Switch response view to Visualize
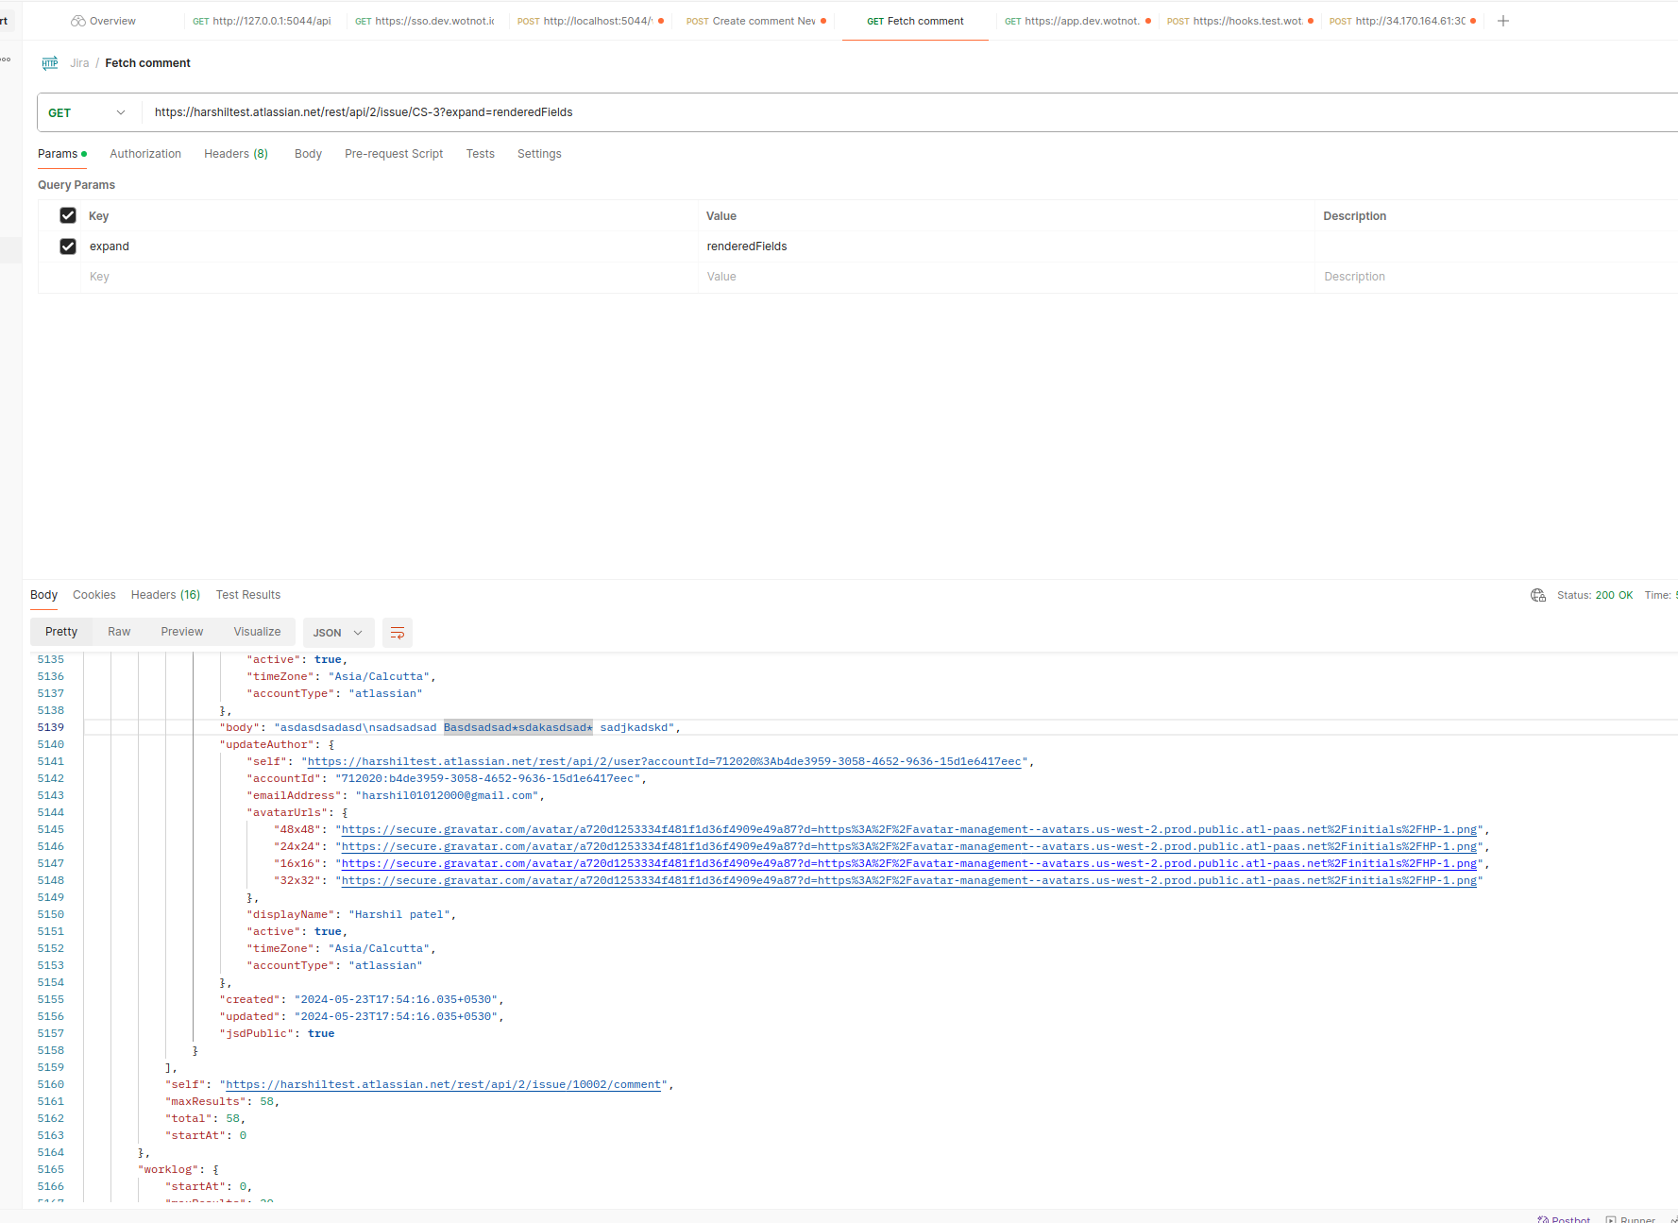The image size is (1678, 1223). [257, 632]
